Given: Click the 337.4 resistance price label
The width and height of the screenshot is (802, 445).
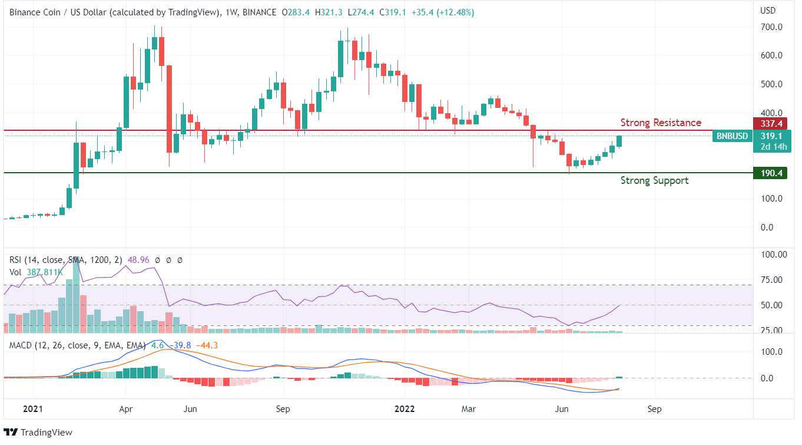Looking at the screenshot, I should (770, 124).
